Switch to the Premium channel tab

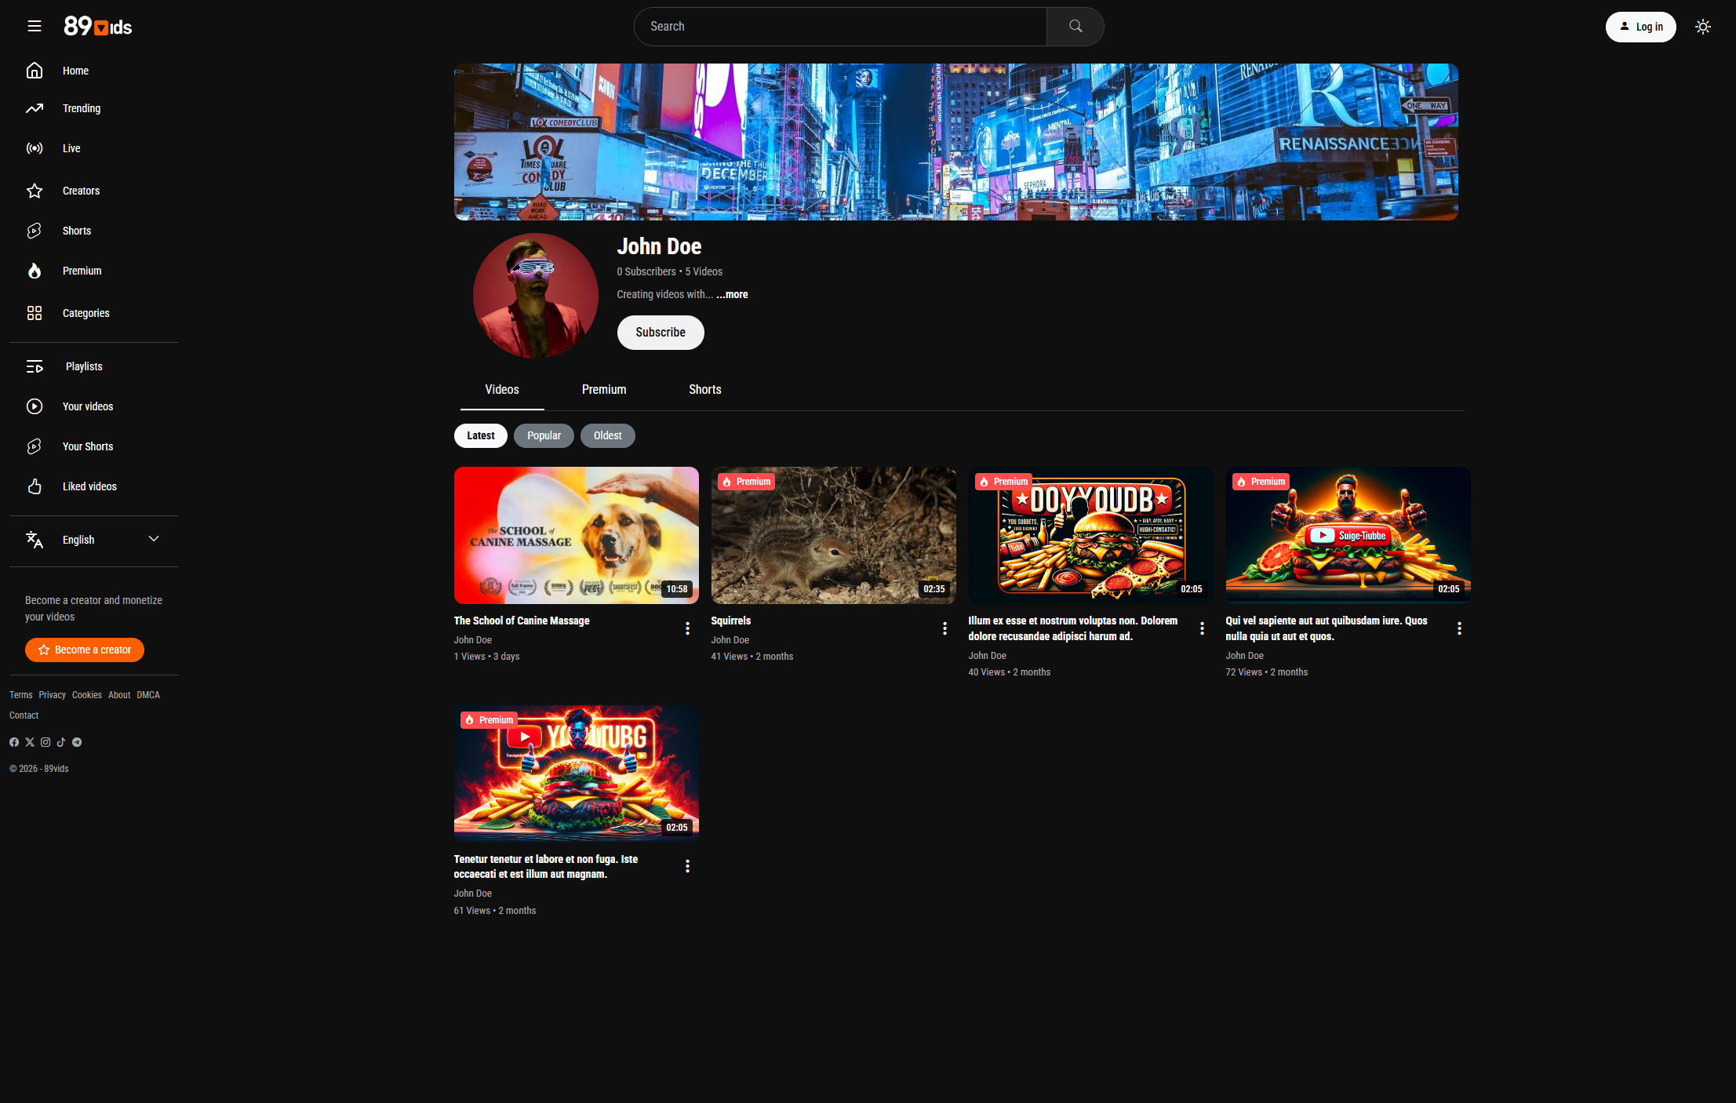coord(603,390)
